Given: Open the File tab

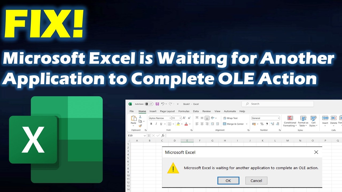Looking at the screenshot, I should pyautogui.click(x=132, y=111).
